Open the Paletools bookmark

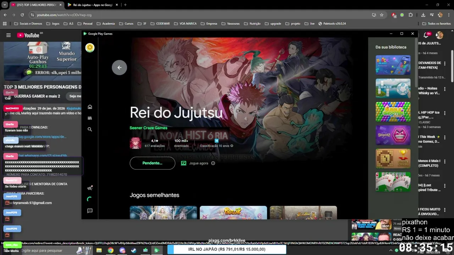(x=332, y=24)
